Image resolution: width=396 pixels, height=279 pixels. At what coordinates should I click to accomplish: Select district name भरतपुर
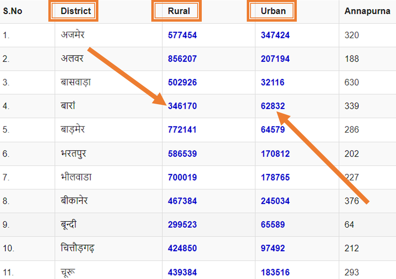tap(73, 153)
